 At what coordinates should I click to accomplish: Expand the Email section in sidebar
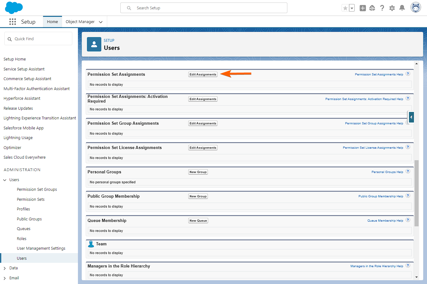(5, 278)
